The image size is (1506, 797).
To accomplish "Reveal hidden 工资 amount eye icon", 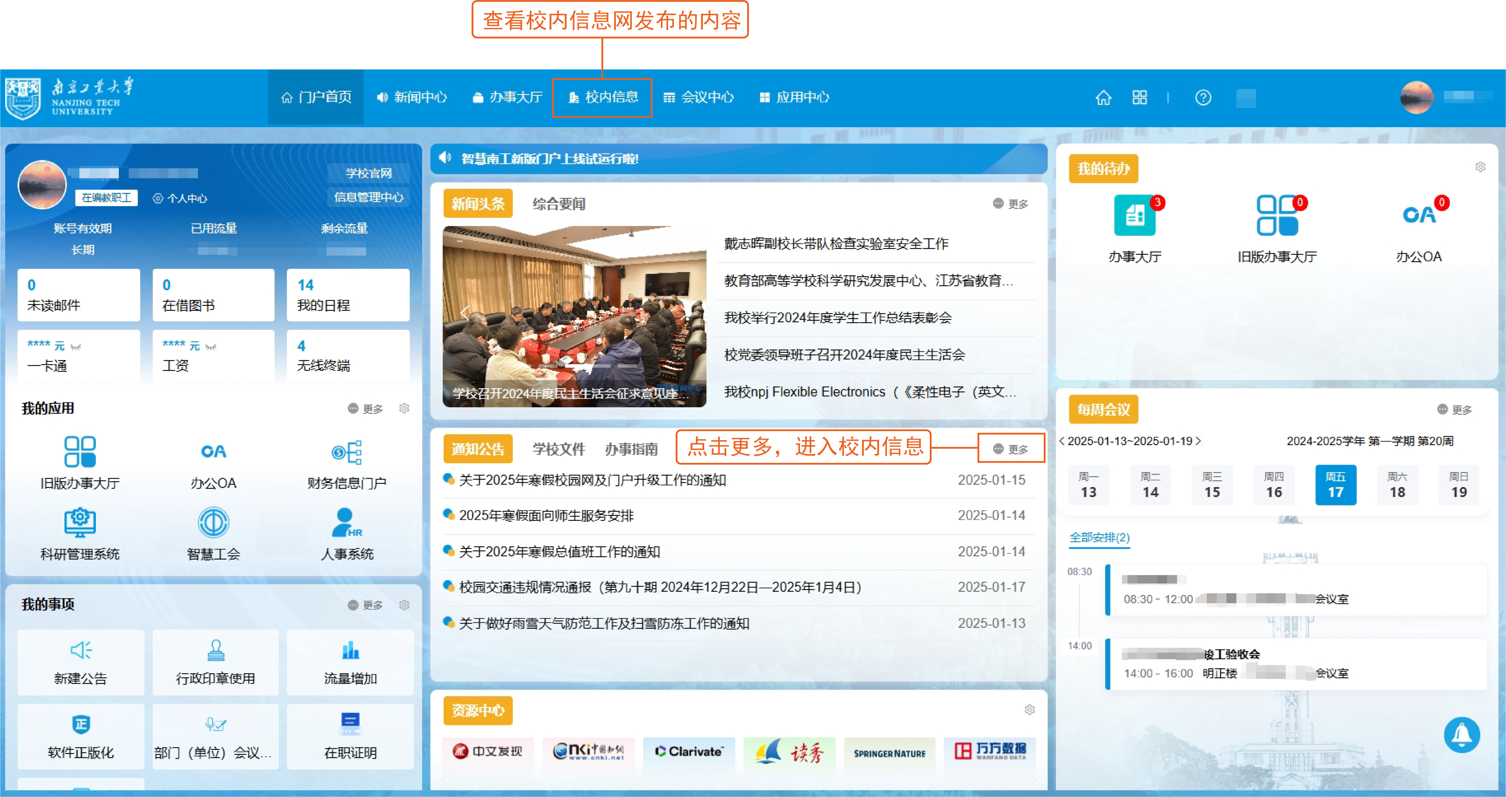I will click(x=211, y=347).
